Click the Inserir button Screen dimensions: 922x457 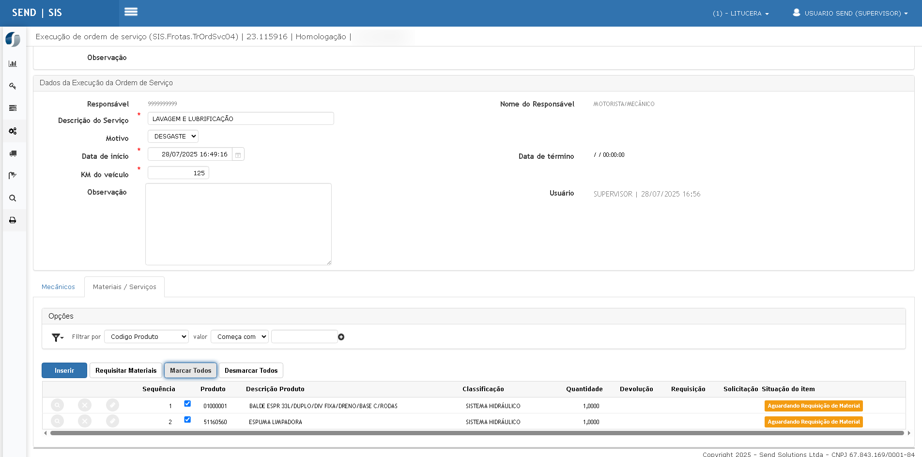point(64,370)
